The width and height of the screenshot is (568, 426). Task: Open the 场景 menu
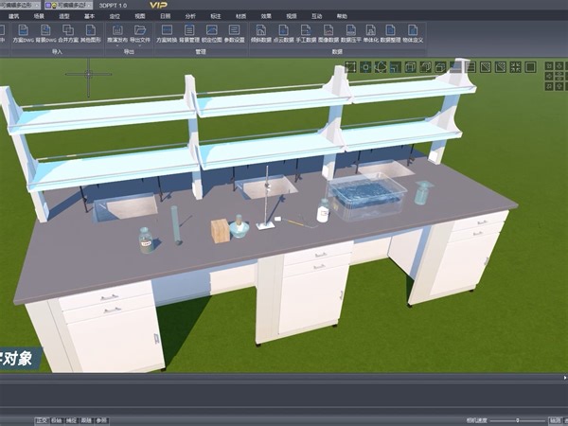pos(39,16)
